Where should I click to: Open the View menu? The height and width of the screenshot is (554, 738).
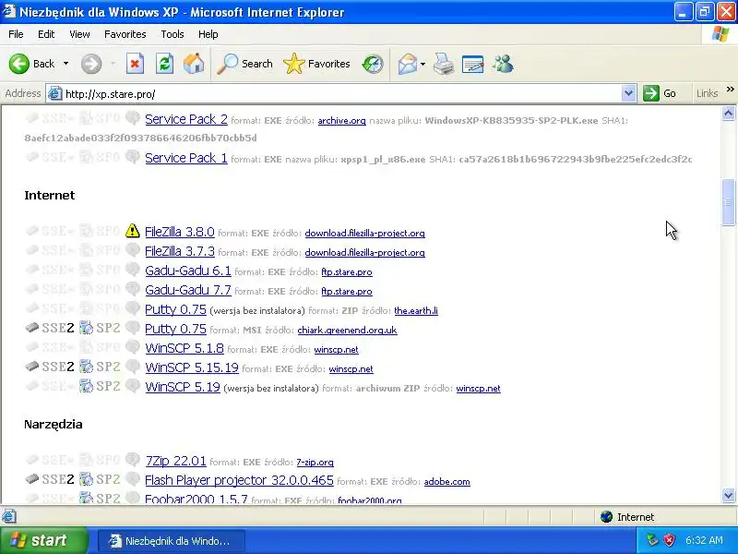pos(79,34)
